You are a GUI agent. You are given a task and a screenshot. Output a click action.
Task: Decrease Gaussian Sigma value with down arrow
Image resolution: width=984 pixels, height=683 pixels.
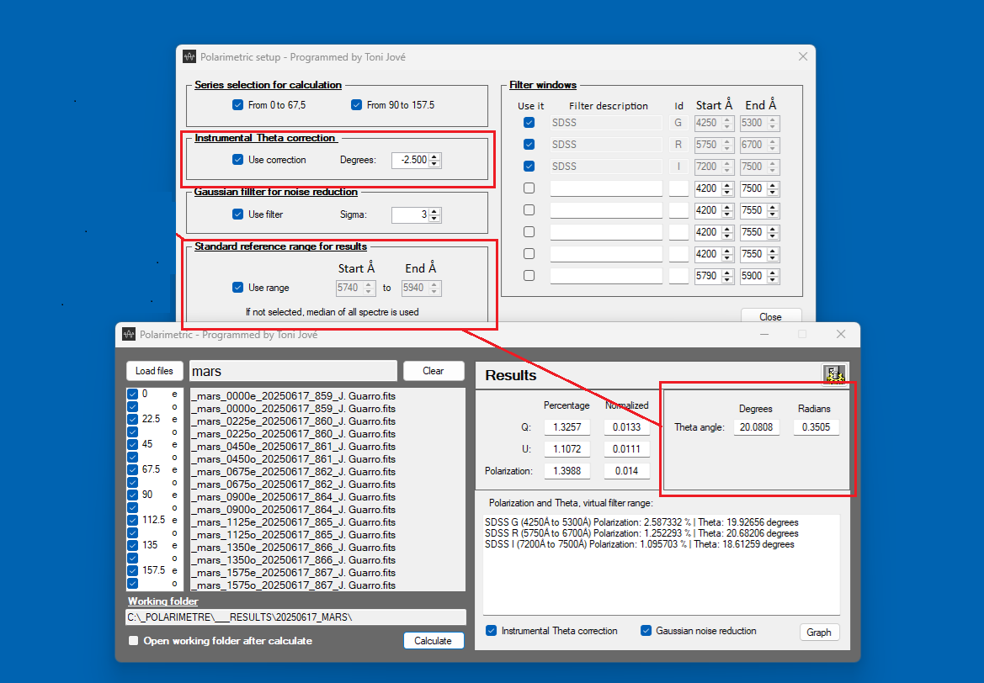click(x=434, y=219)
